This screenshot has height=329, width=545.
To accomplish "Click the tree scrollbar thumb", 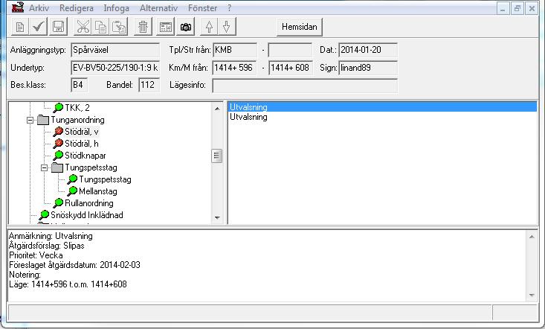I will tap(217, 156).
